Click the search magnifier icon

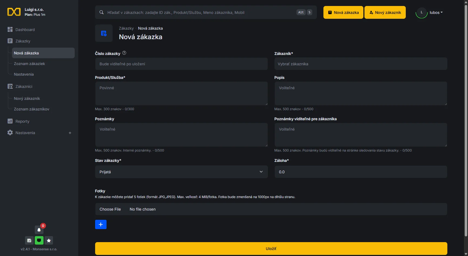(101, 12)
